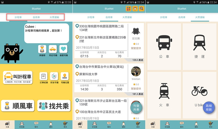This screenshot has width=218, height=129.
Task: Tap 交通 nav icon on the Cubee home screen
Action: 7,125
